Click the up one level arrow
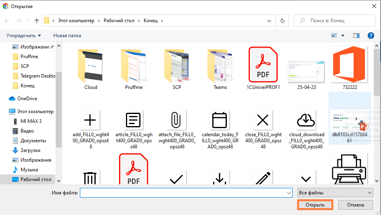This screenshot has height=215, width=381. tap(37, 21)
